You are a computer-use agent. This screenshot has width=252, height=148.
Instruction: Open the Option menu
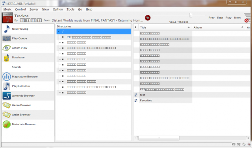point(58,9)
